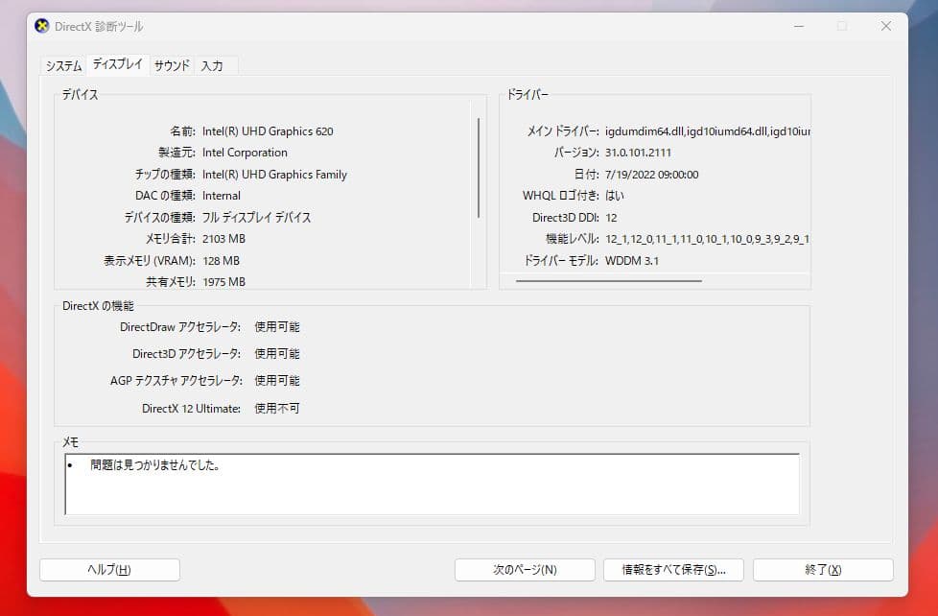Click the 情報をすべて保存 button
Viewport: 938px width, 616px height.
673,569
